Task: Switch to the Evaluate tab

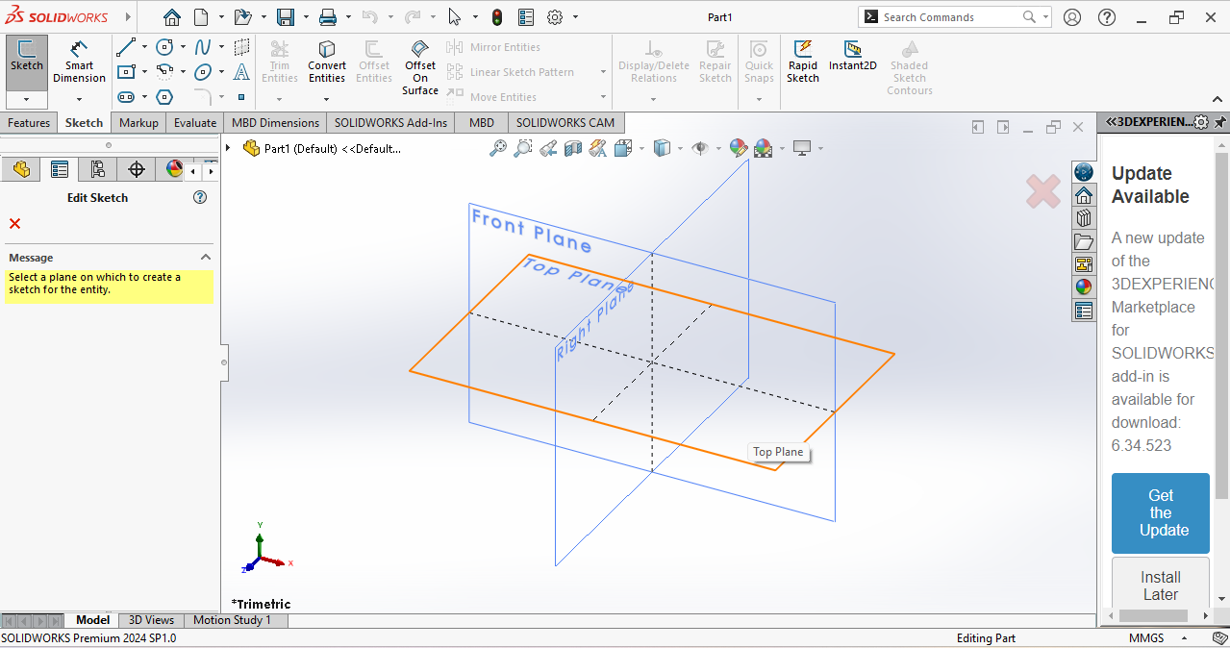Action: pyautogui.click(x=195, y=122)
